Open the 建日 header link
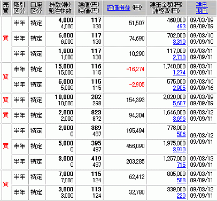217x201 pixels. [201, 5]
